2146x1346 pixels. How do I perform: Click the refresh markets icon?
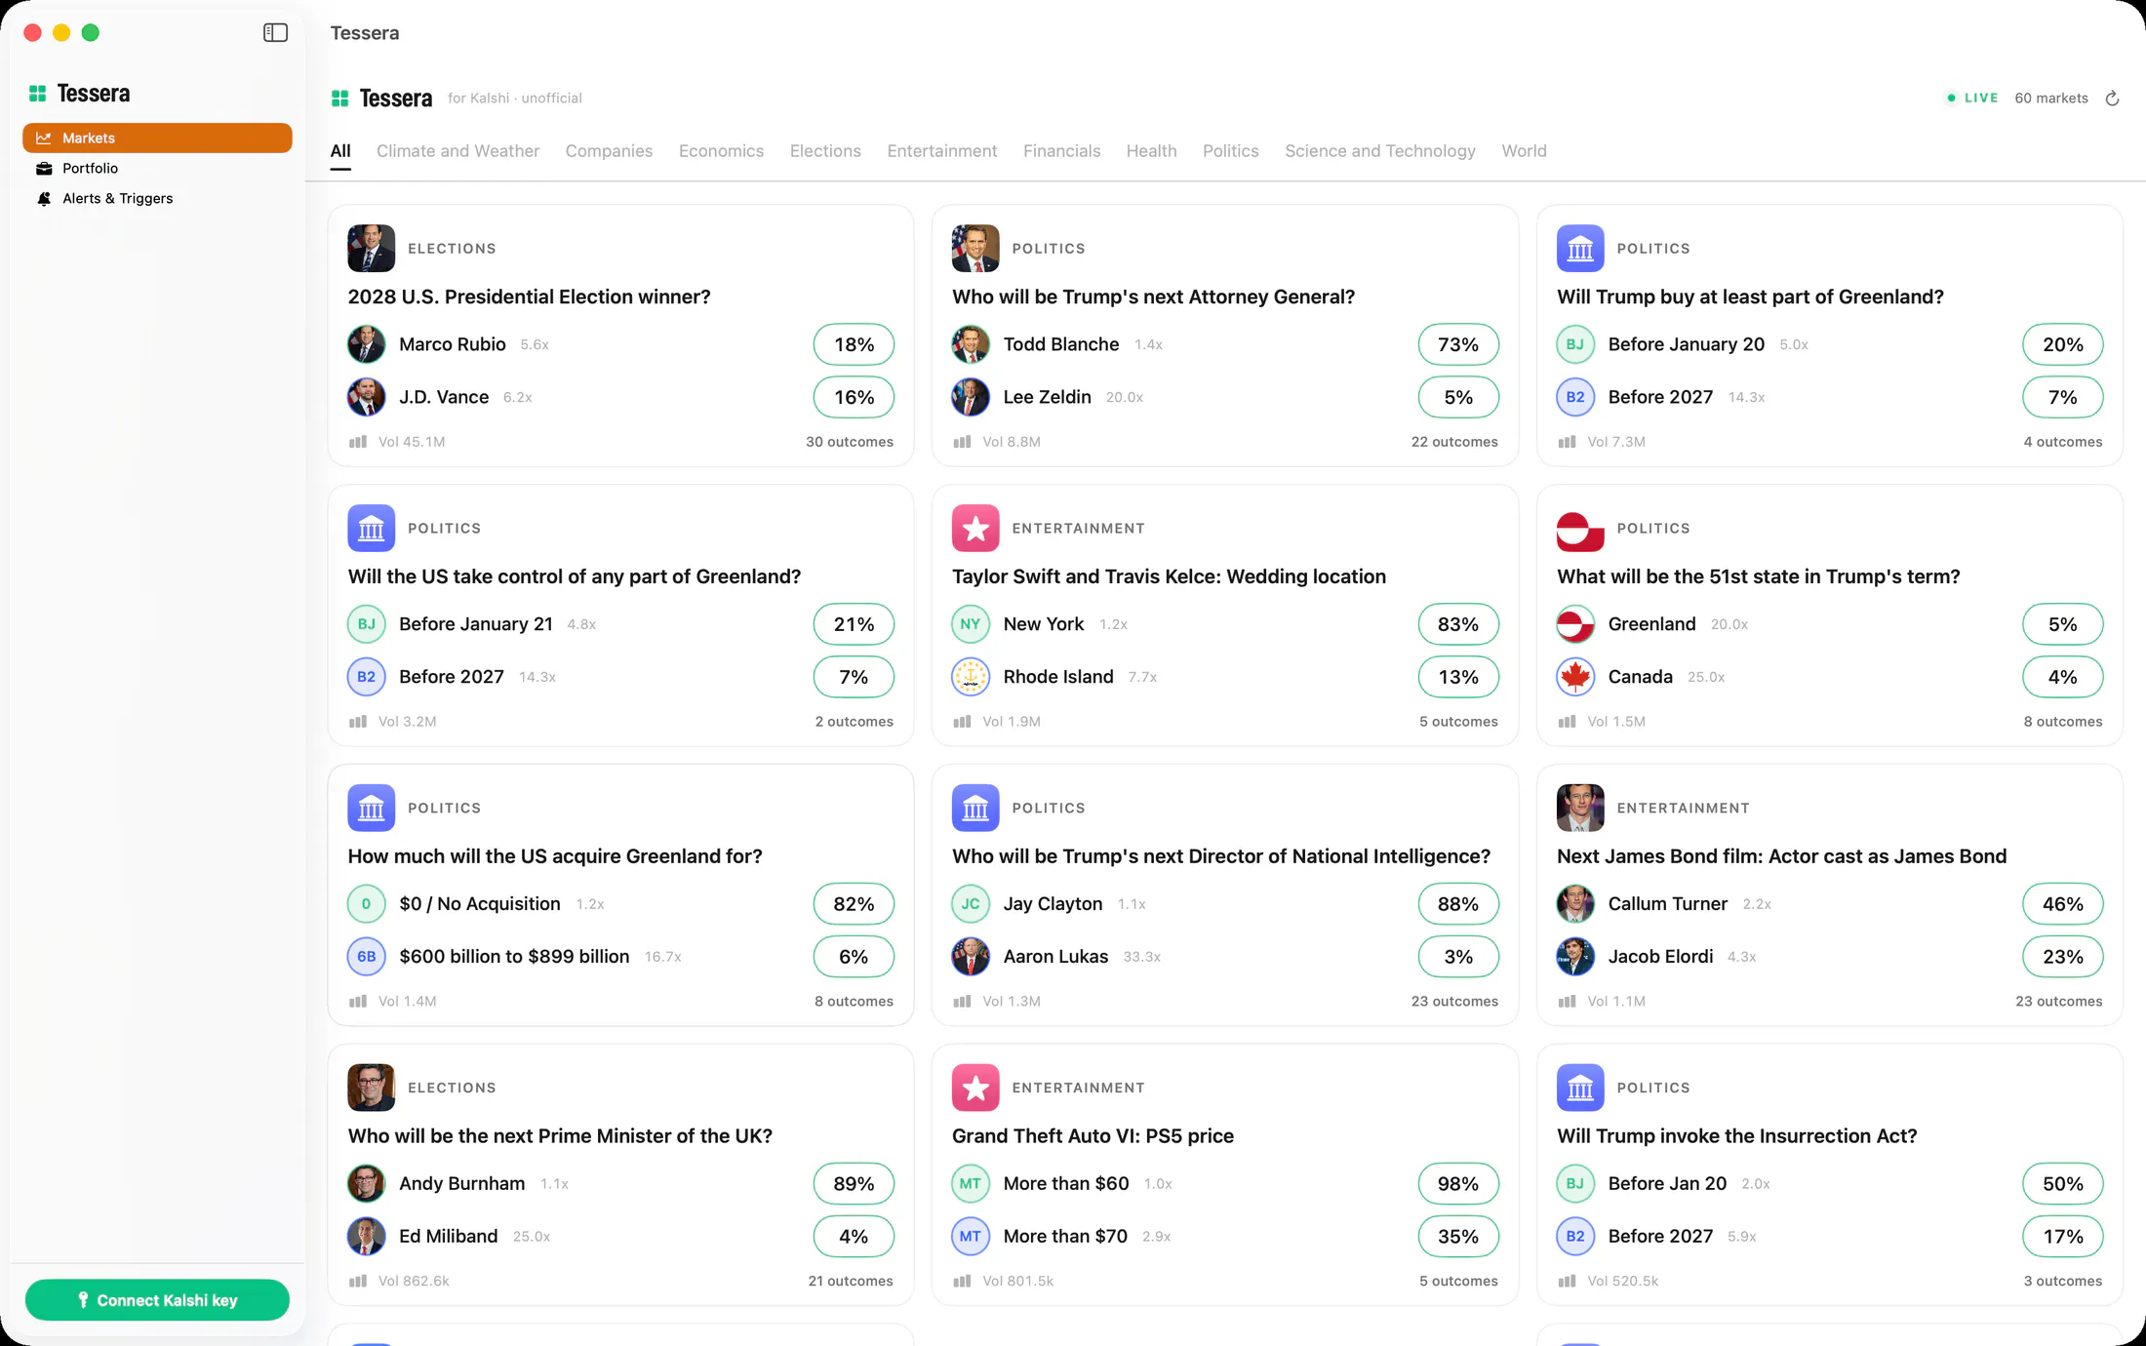[x=2113, y=99]
